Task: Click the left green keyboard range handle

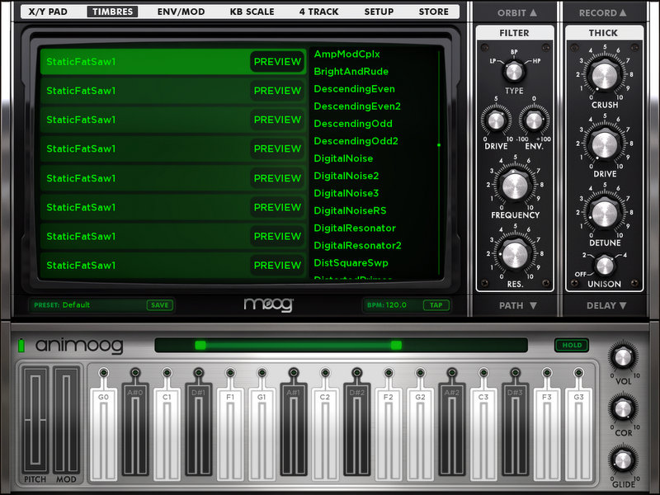Action: (200, 345)
